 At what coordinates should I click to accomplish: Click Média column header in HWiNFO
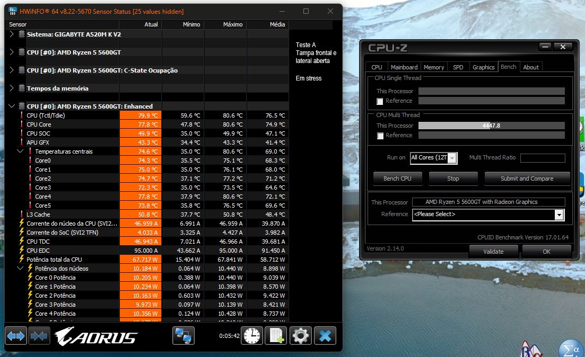click(x=268, y=24)
